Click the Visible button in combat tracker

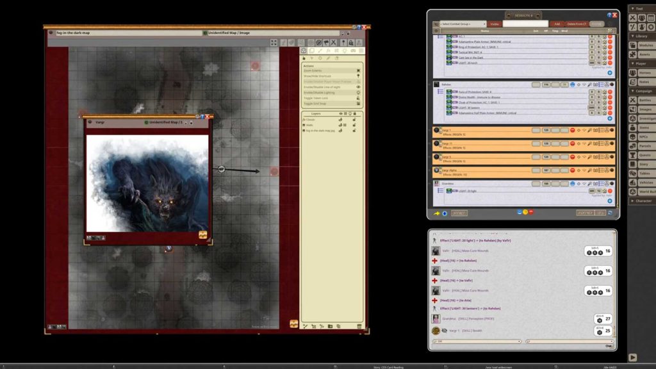tap(495, 24)
